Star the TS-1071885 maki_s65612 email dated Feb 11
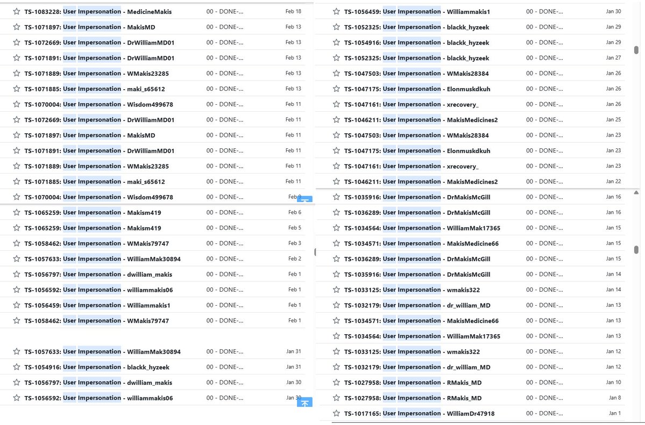 click(17, 181)
